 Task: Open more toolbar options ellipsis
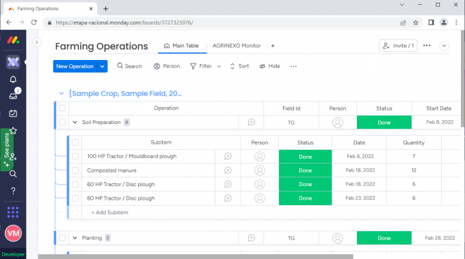click(x=293, y=66)
